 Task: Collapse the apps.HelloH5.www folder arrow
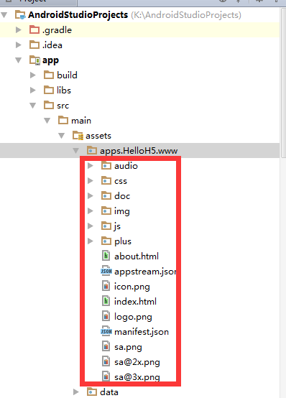pos(75,151)
